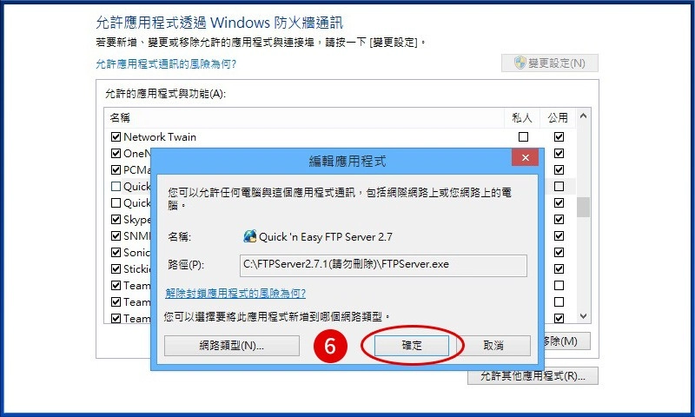Click the Quick 'n Easy FTP Server app icon
This screenshot has width=695, height=417.
pyautogui.click(x=250, y=236)
